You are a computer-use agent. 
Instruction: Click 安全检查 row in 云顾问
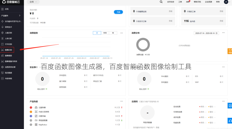195,107
